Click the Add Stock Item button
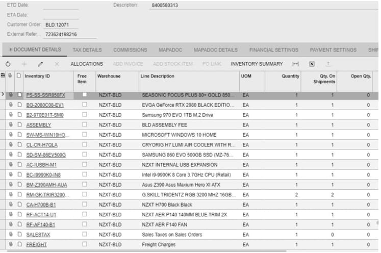The image size is (381, 253). click(x=173, y=64)
